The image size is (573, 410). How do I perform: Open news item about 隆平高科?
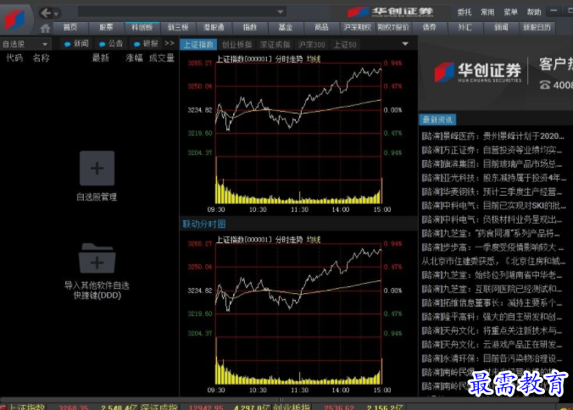492,317
